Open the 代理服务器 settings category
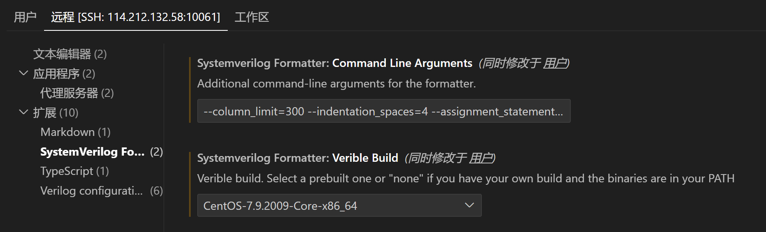The width and height of the screenshot is (766, 232). [x=77, y=93]
